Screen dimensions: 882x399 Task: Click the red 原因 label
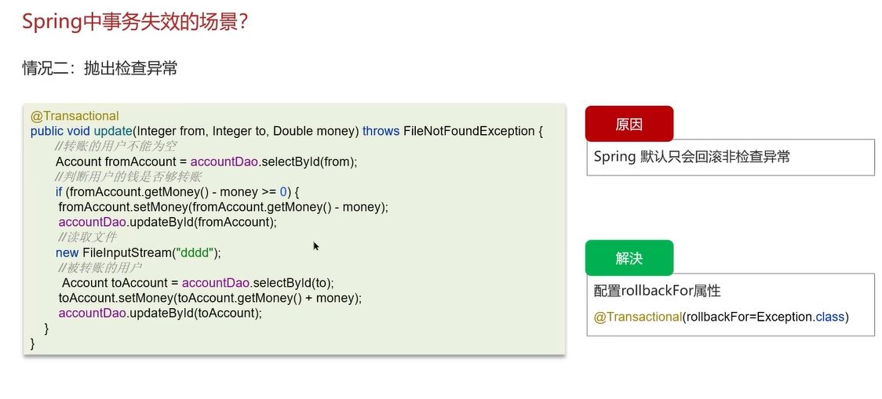(629, 124)
